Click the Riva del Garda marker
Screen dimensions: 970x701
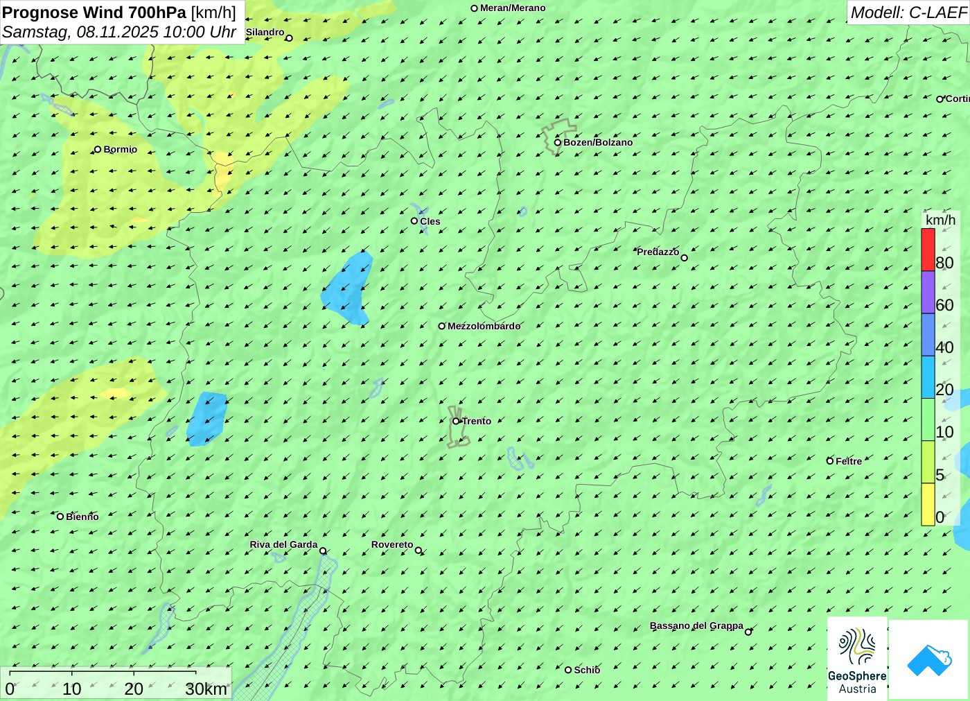[323, 551]
